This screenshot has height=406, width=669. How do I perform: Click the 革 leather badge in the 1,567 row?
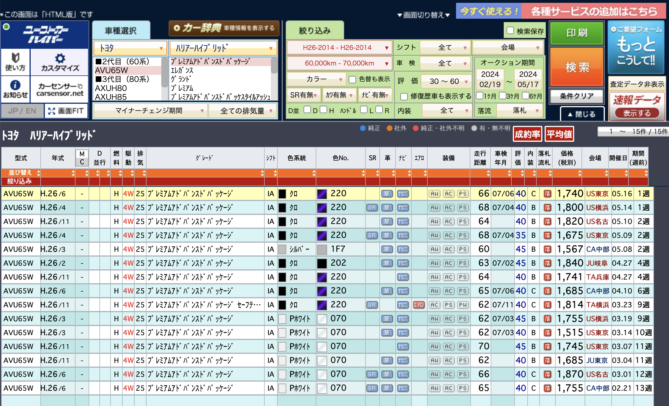(x=387, y=249)
